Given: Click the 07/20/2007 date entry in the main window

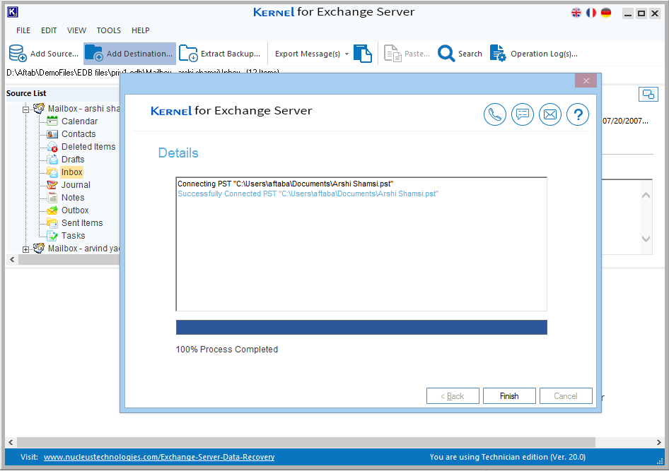Looking at the screenshot, I should tap(625, 121).
